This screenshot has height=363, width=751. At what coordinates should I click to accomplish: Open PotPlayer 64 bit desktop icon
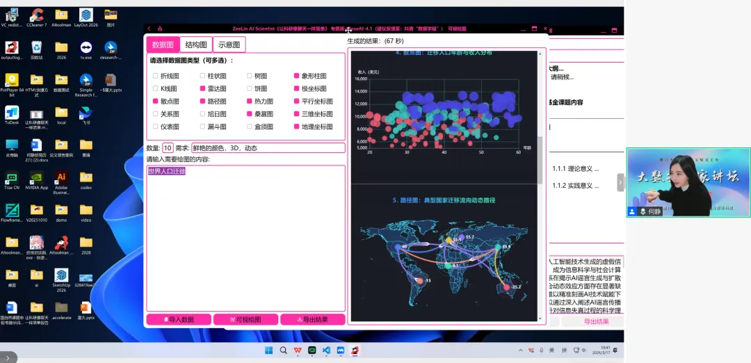point(12,86)
